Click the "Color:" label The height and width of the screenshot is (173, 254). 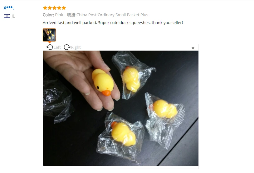click(48, 15)
